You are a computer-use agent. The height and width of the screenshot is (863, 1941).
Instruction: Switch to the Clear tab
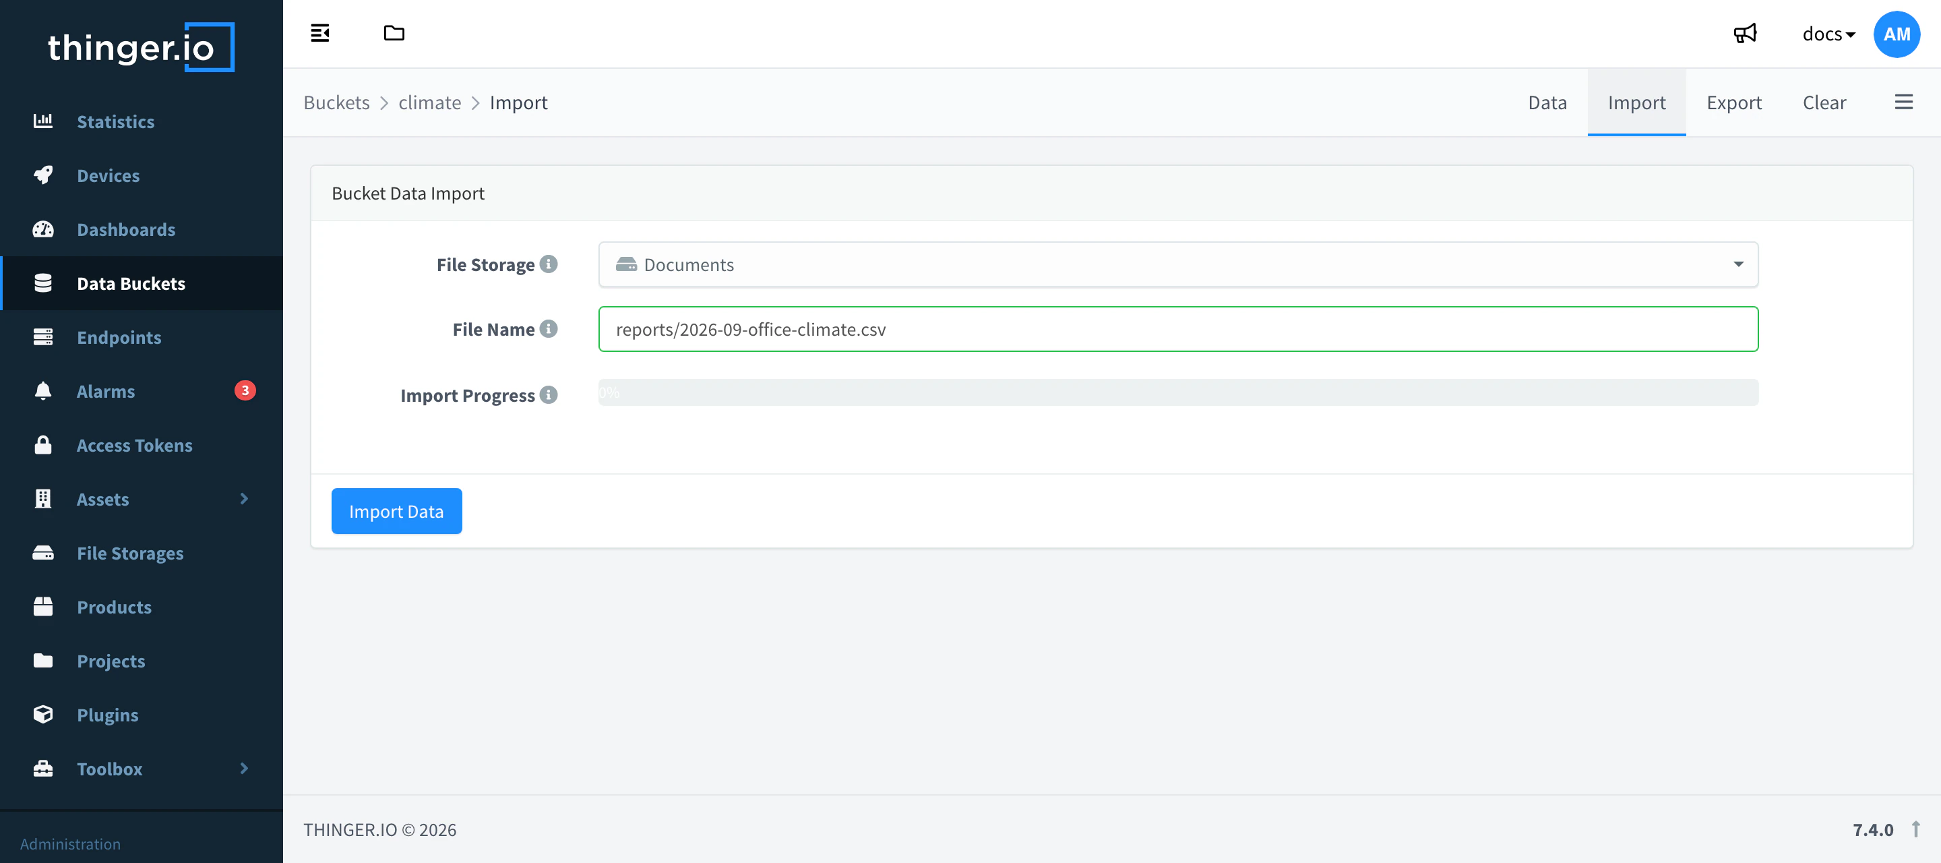pos(1824,102)
